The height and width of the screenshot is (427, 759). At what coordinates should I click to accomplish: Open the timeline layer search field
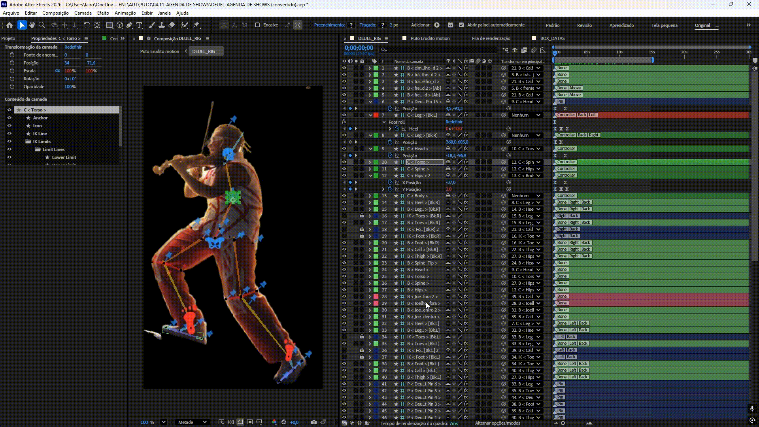(438, 50)
